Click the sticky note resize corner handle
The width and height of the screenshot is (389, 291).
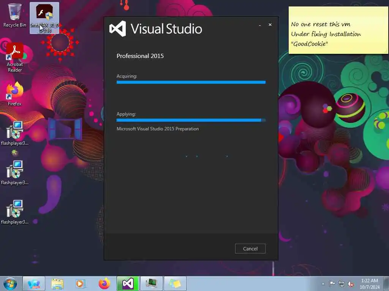(386, 52)
